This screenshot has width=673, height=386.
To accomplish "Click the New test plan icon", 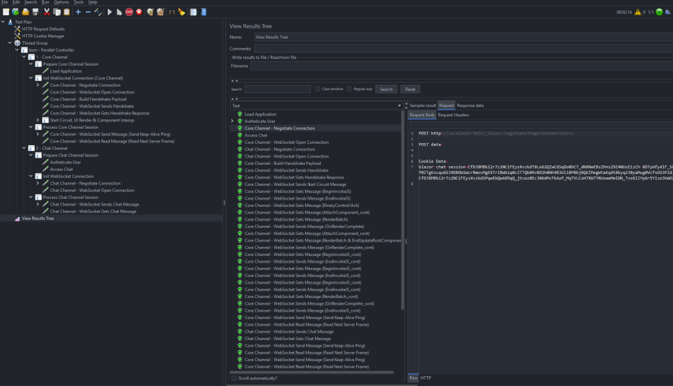I will 6,12.
